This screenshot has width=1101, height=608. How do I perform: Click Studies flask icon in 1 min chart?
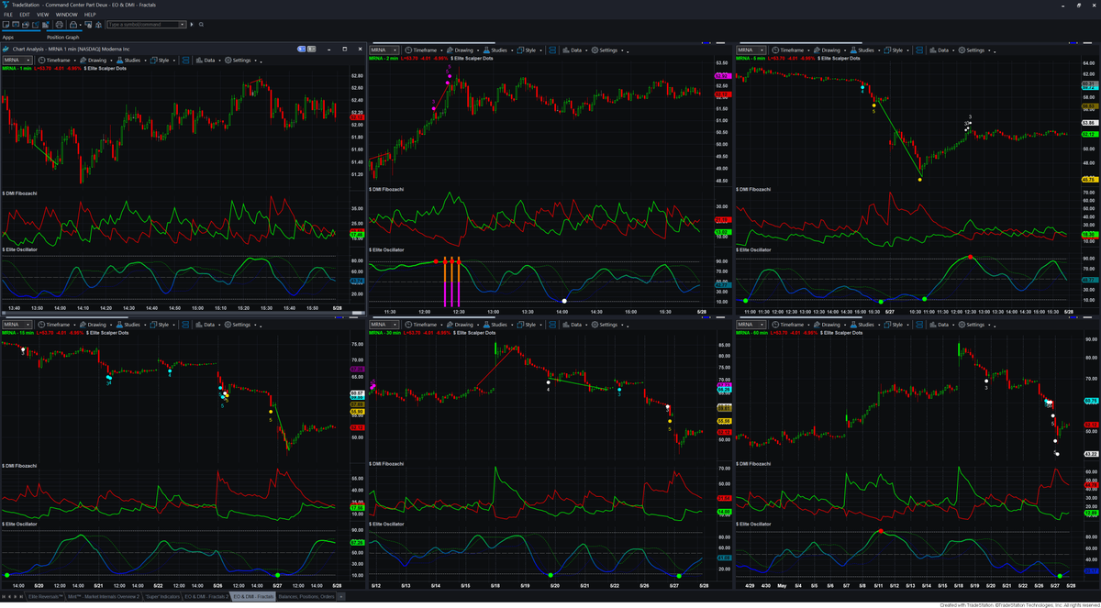(119, 60)
